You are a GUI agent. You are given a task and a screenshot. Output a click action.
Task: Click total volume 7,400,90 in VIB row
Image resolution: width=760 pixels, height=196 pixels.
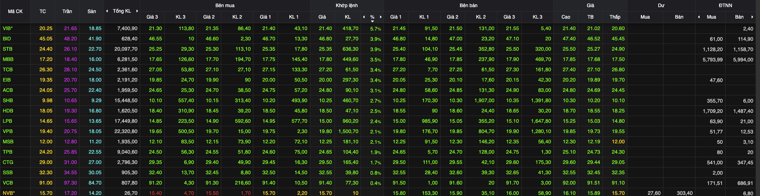[127, 29]
